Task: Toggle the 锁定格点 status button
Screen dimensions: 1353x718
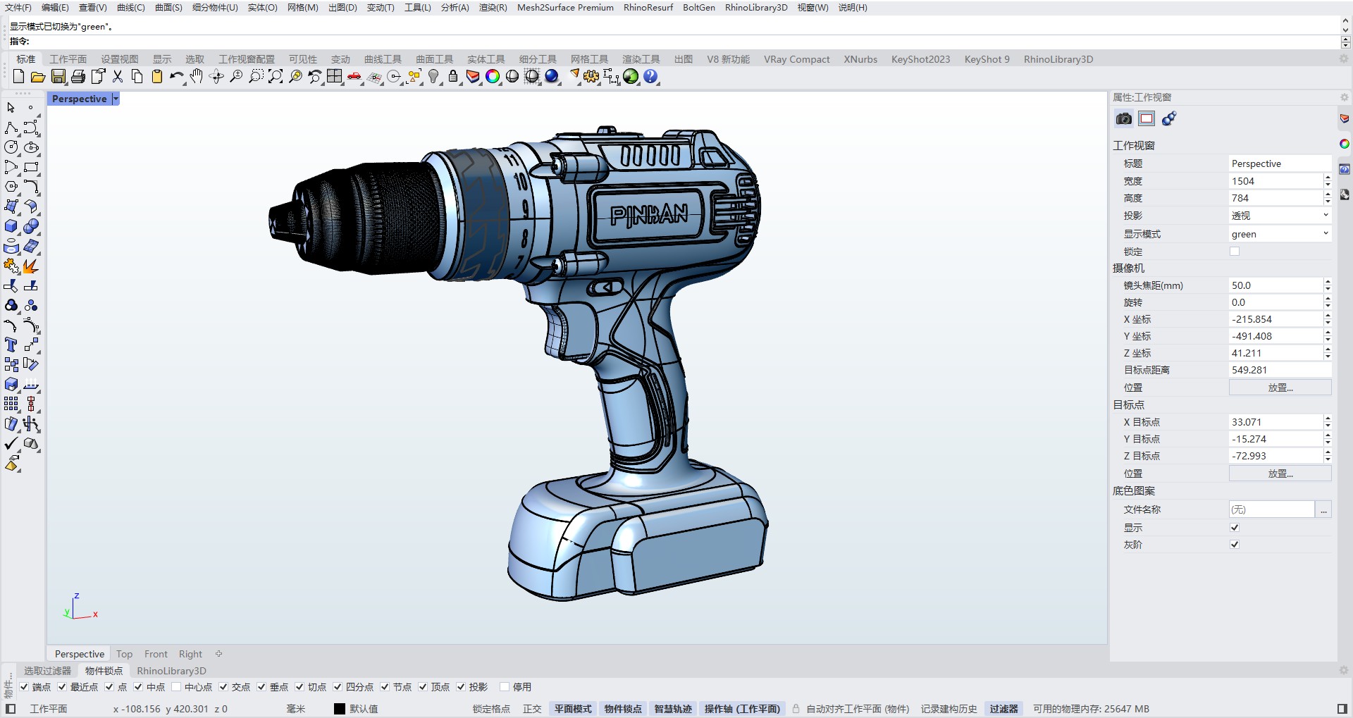Action: 491,709
